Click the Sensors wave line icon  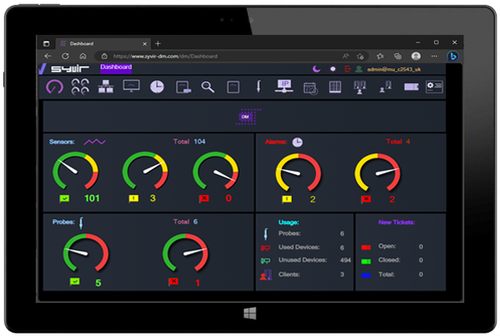point(95,142)
